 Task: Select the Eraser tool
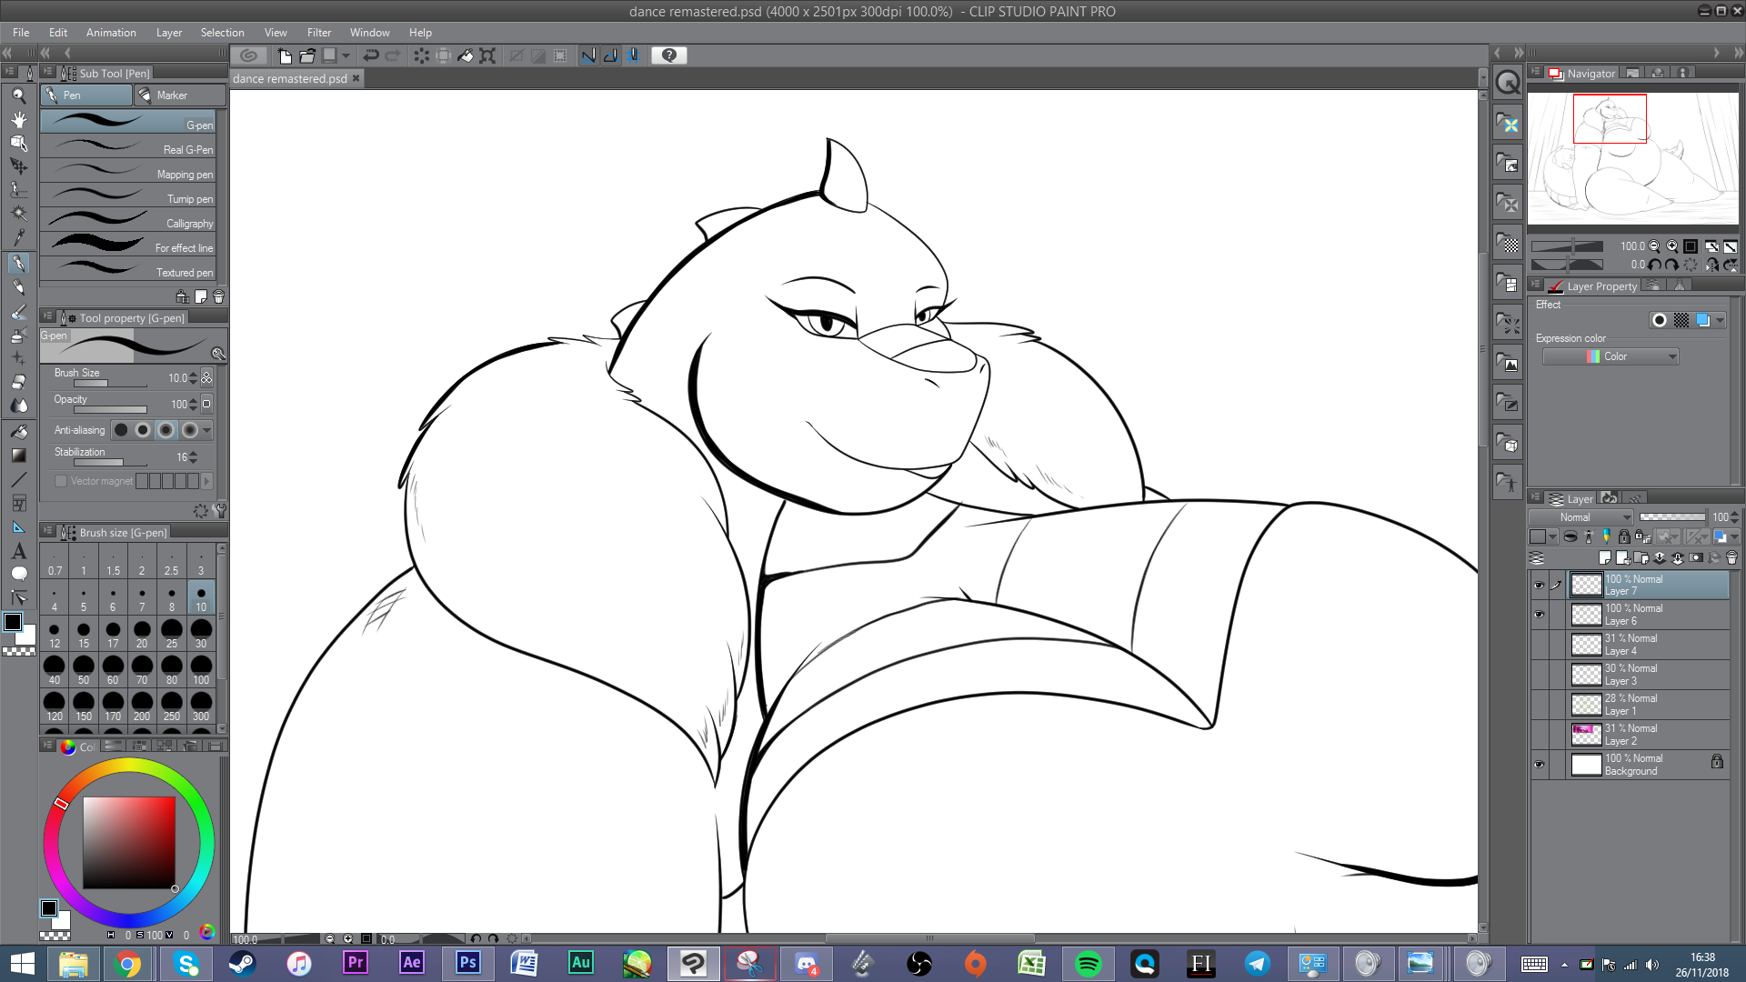(x=18, y=382)
